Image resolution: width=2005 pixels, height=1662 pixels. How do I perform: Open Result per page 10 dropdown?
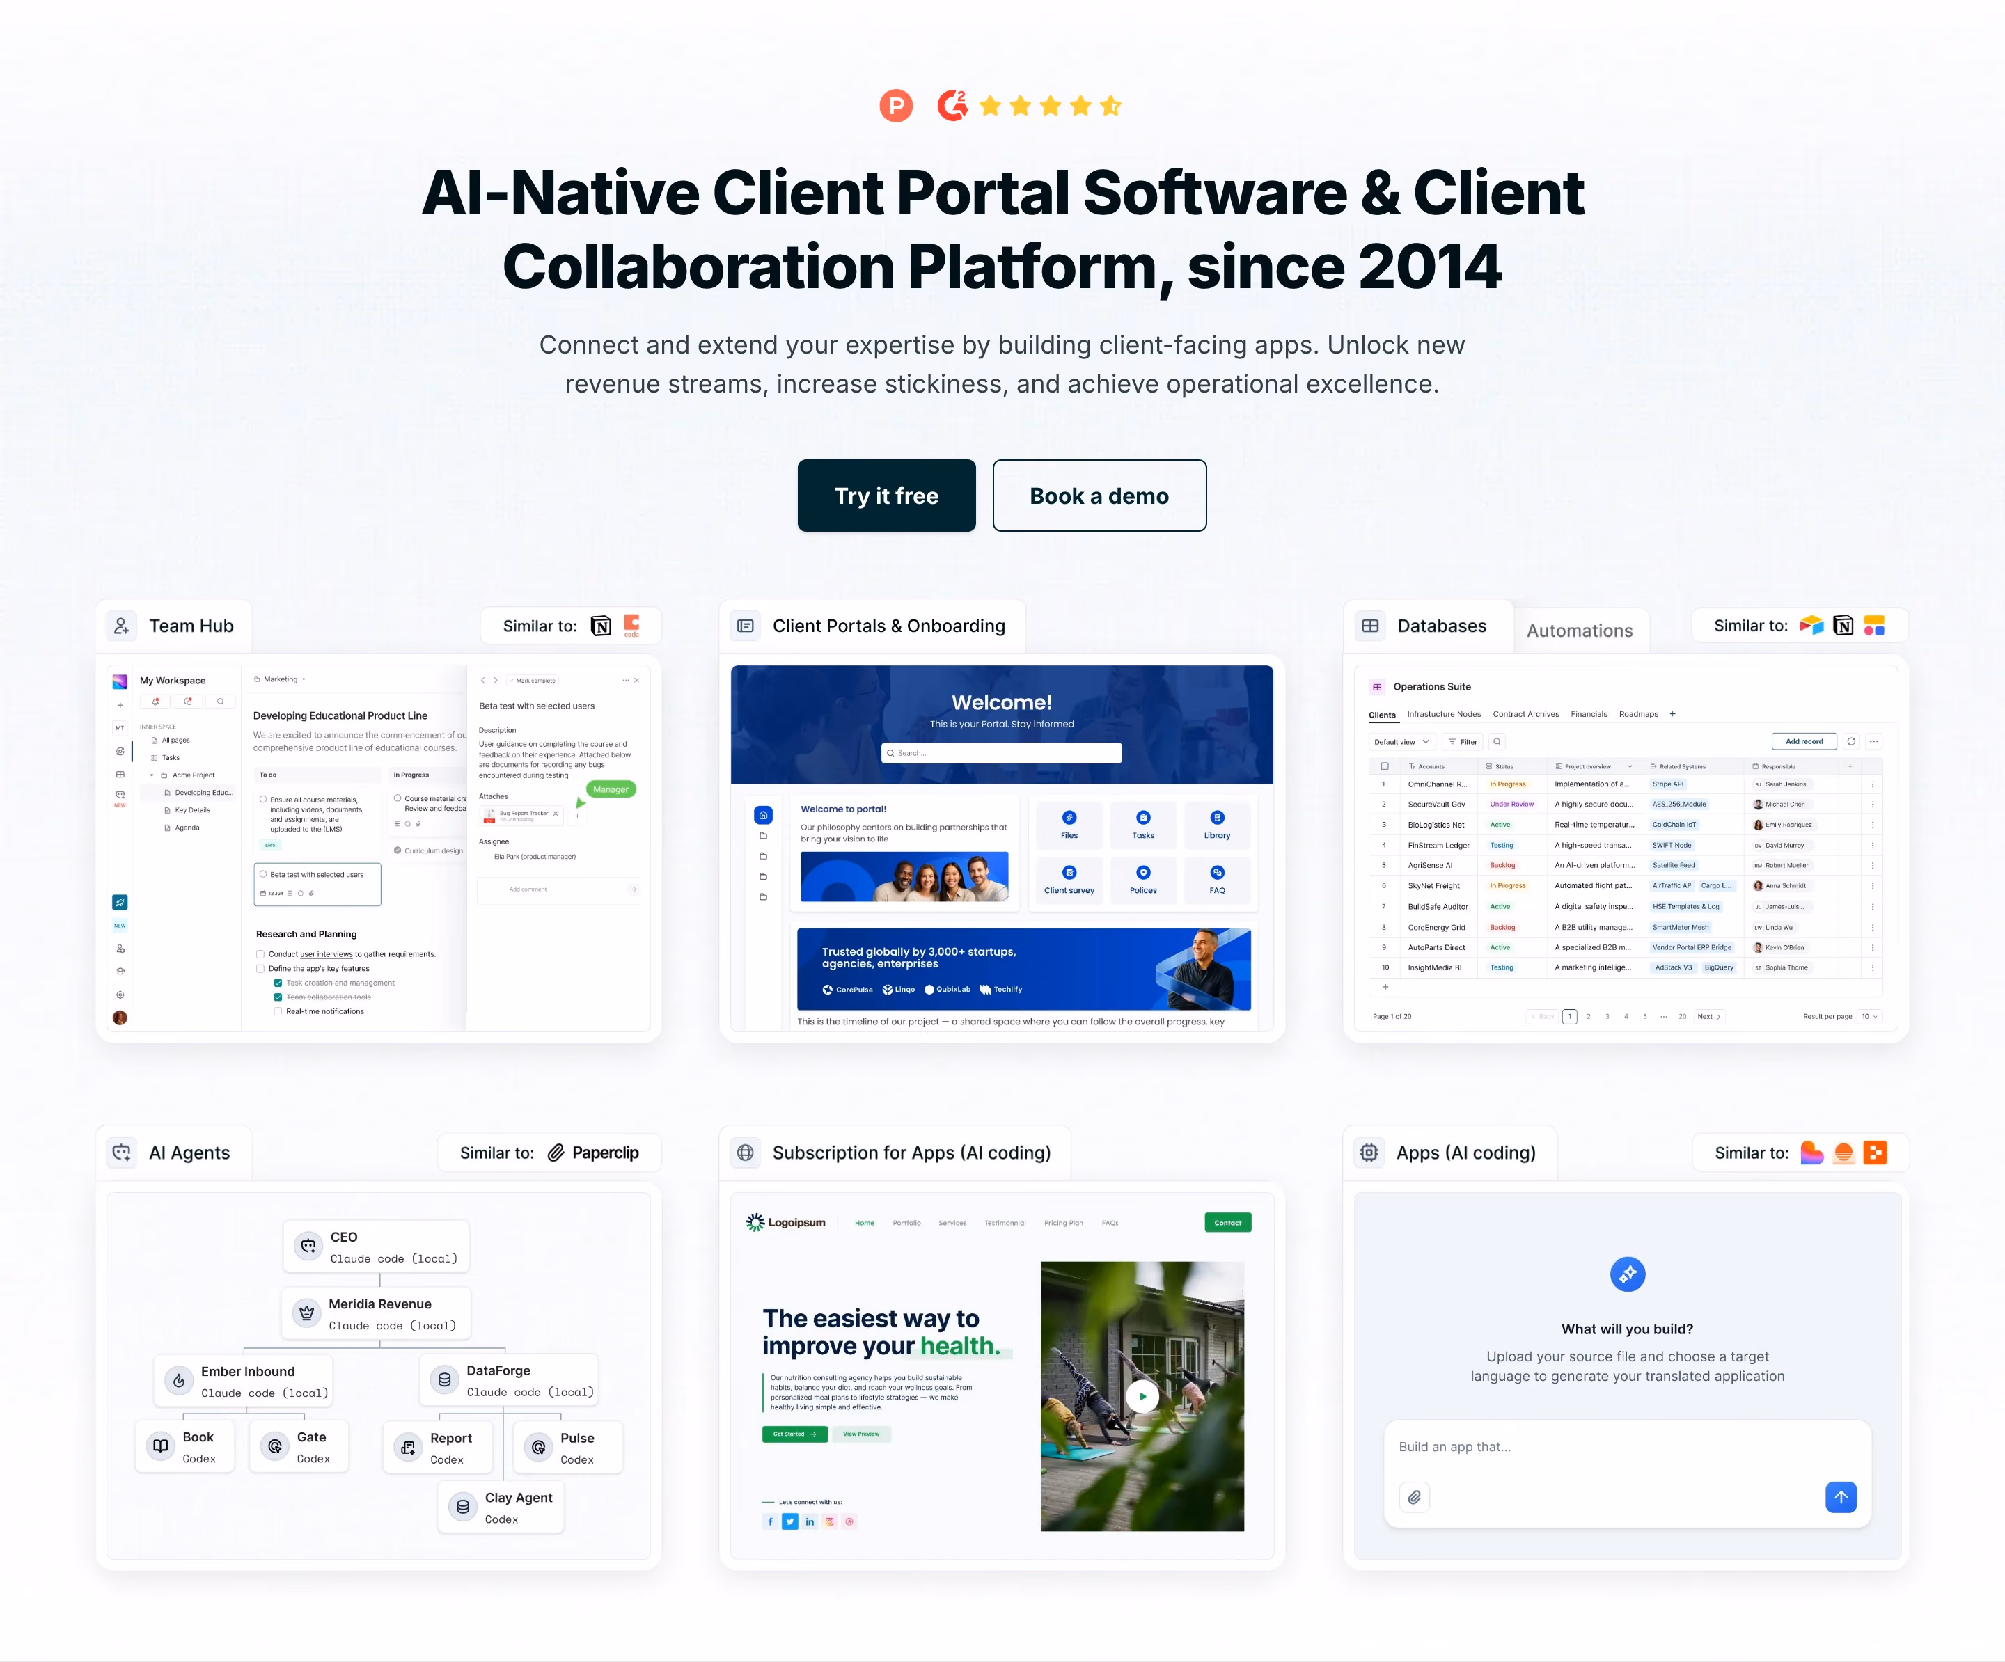pyautogui.click(x=1869, y=1017)
